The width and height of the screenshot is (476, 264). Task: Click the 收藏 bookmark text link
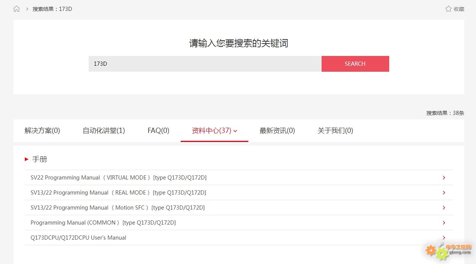(x=459, y=9)
